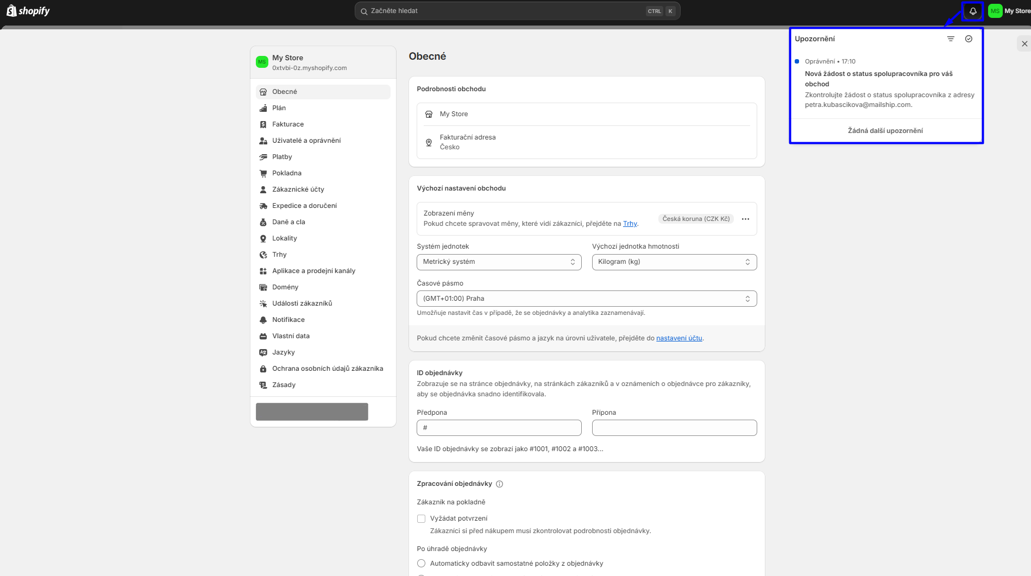Image resolution: width=1031 pixels, height=576 pixels.
Task: Click the Aplikace a prodejní kanály icon
Action: pyautogui.click(x=263, y=271)
